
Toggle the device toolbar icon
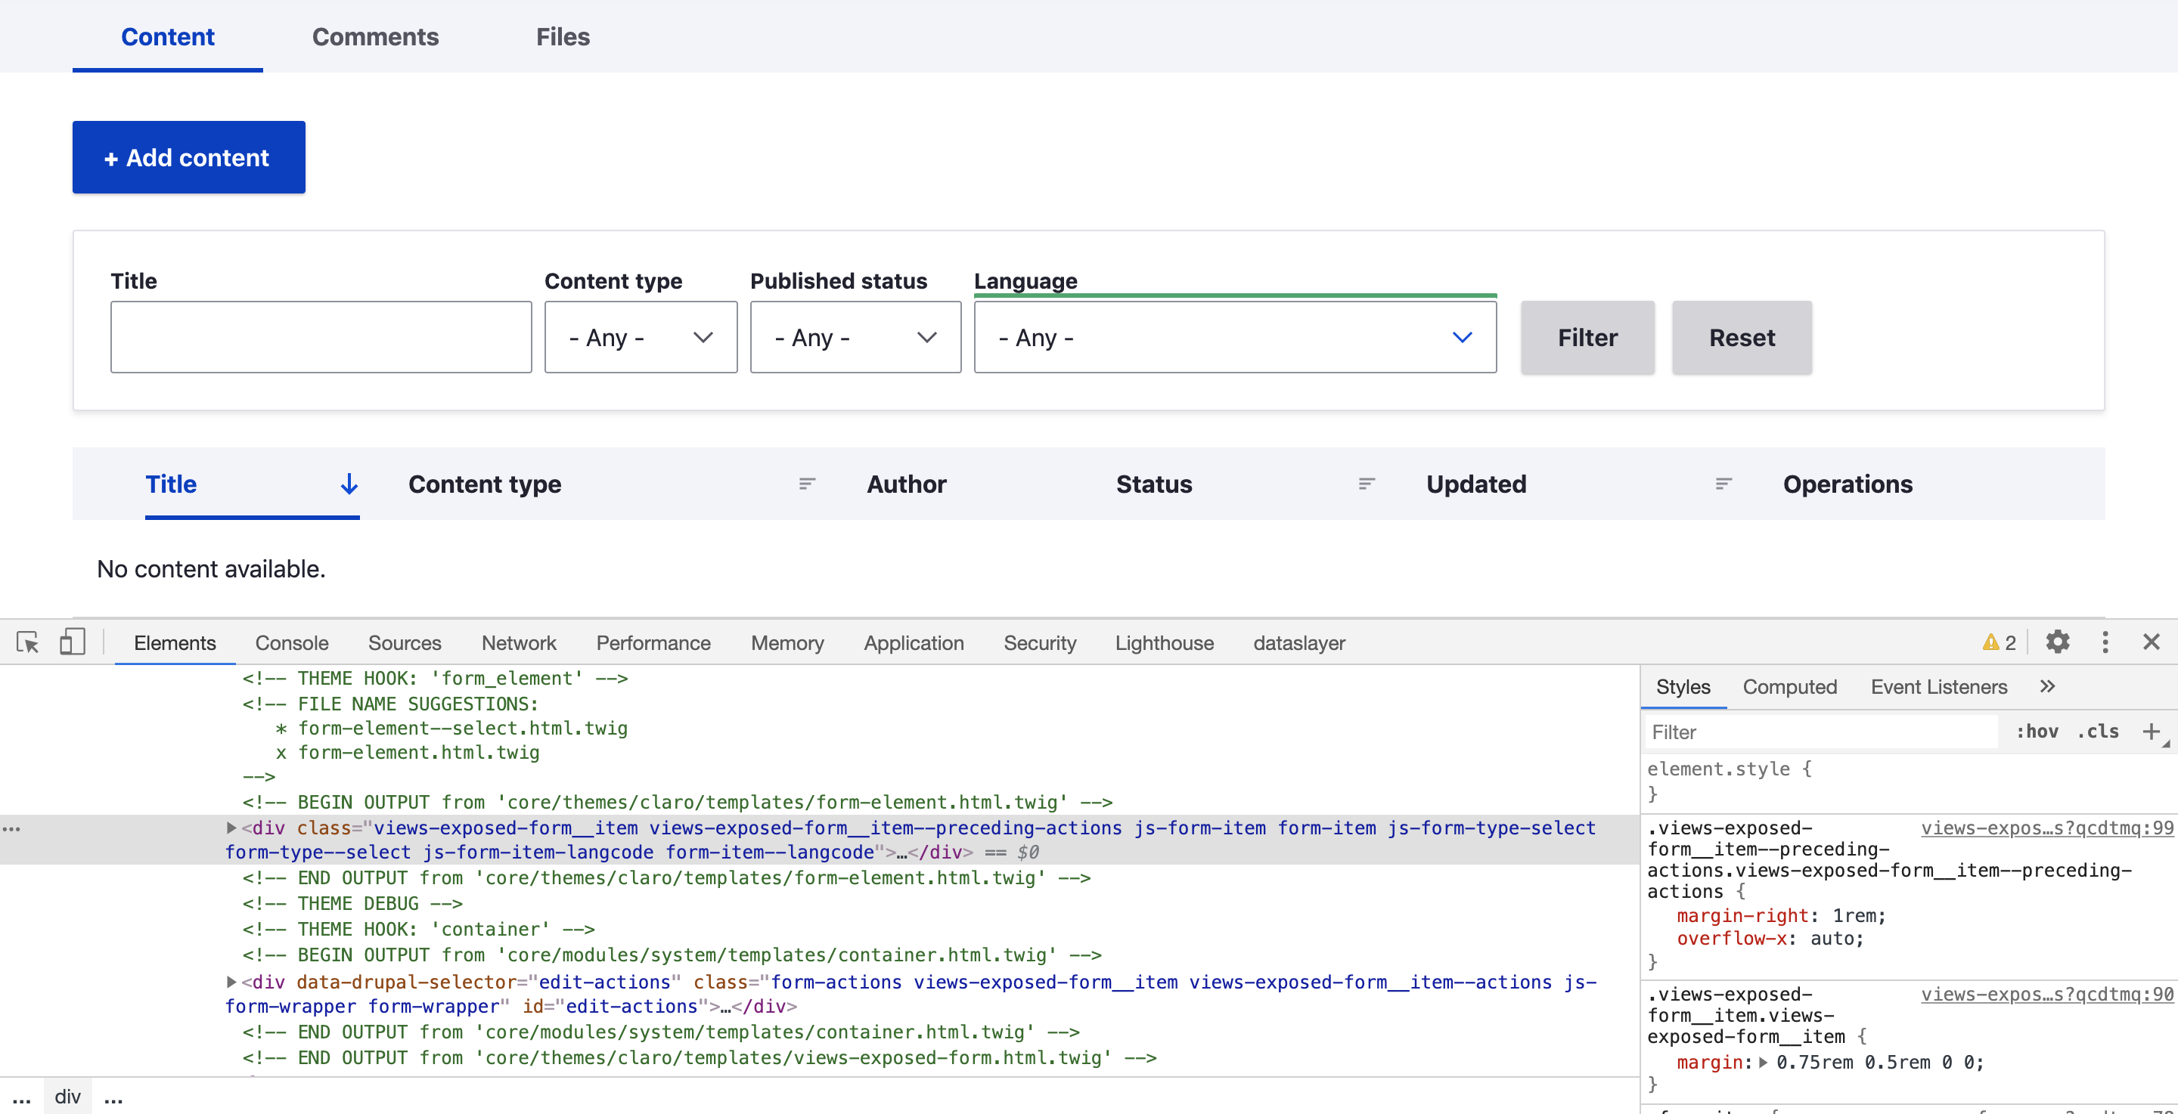72,643
